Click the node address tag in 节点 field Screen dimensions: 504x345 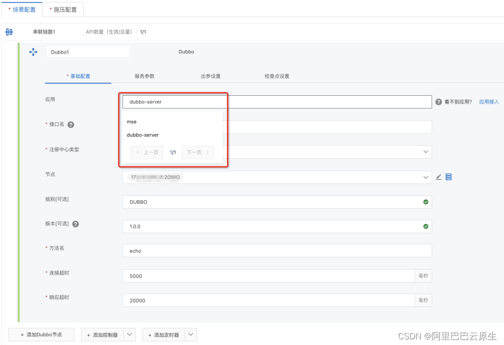pos(155,177)
